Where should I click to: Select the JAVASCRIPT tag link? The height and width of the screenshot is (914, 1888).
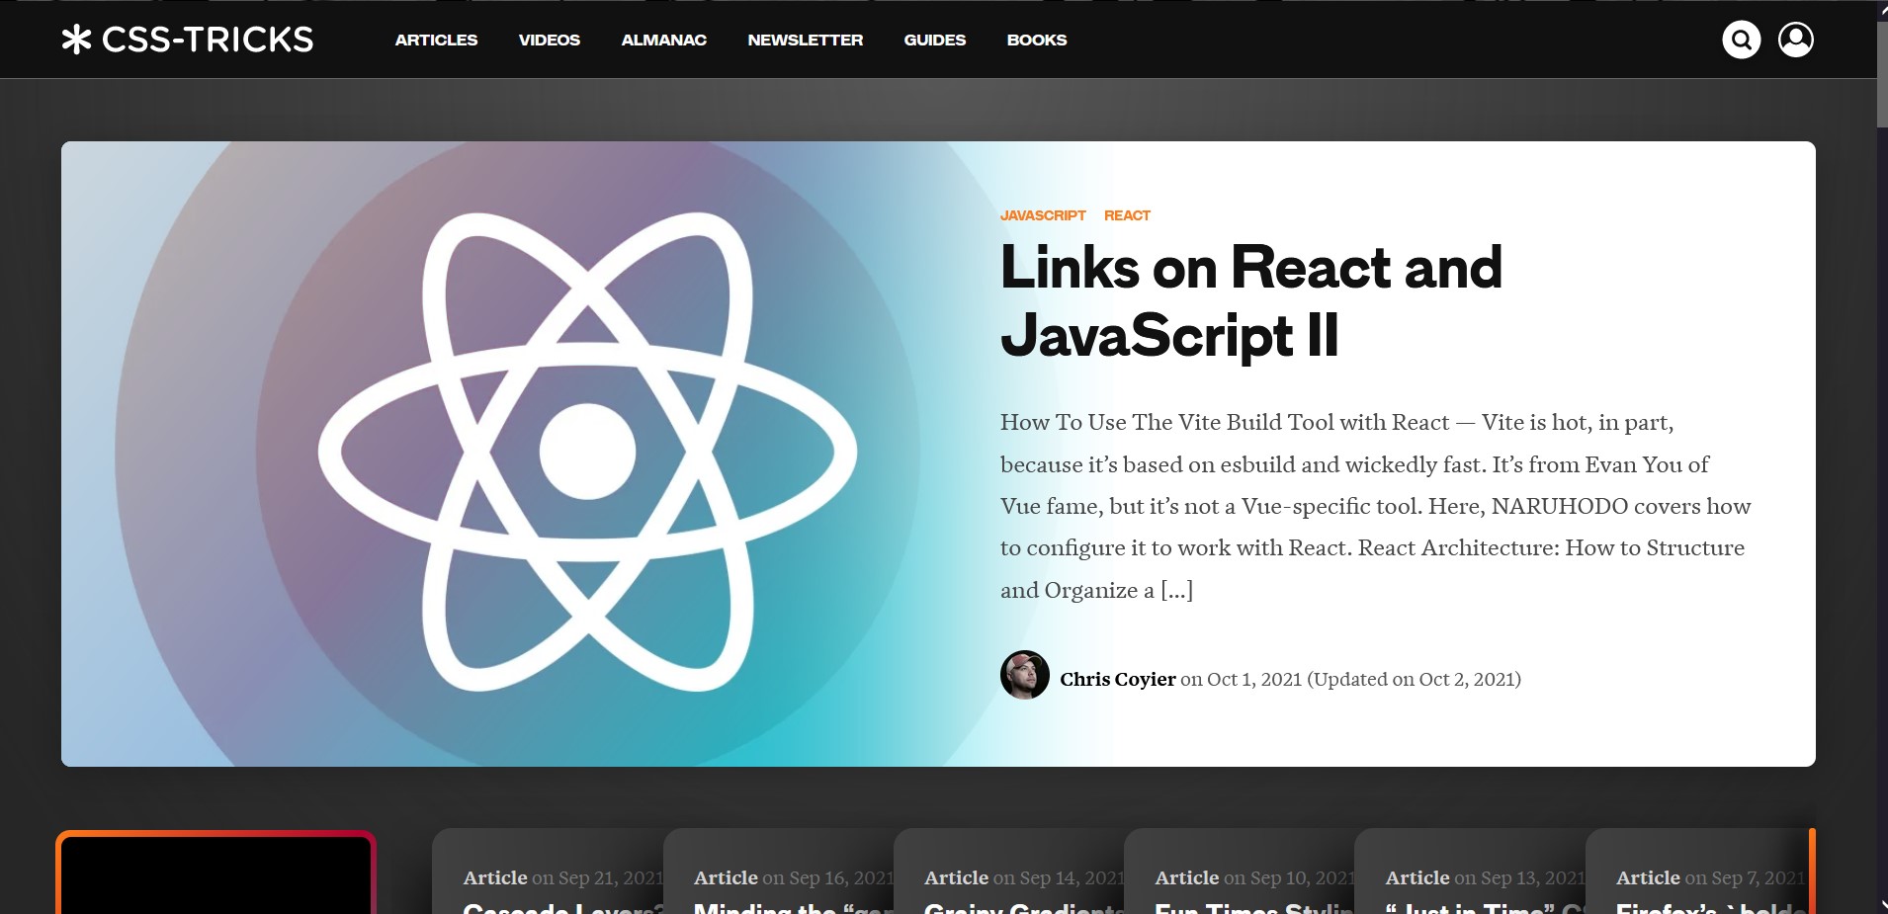point(1043,215)
